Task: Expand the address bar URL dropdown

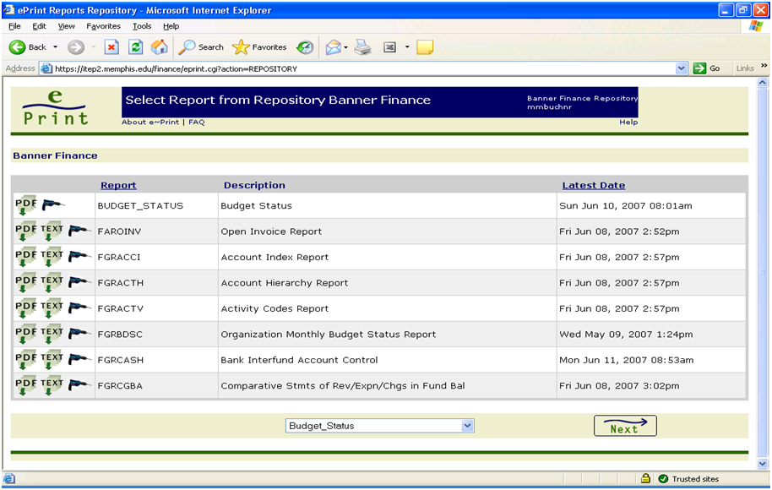Action: pyautogui.click(x=682, y=68)
